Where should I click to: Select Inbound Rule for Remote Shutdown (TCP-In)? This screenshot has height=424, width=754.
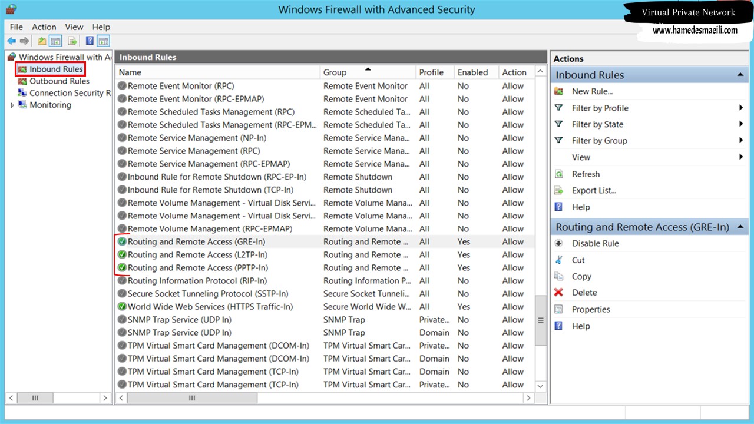click(x=325, y=190)
